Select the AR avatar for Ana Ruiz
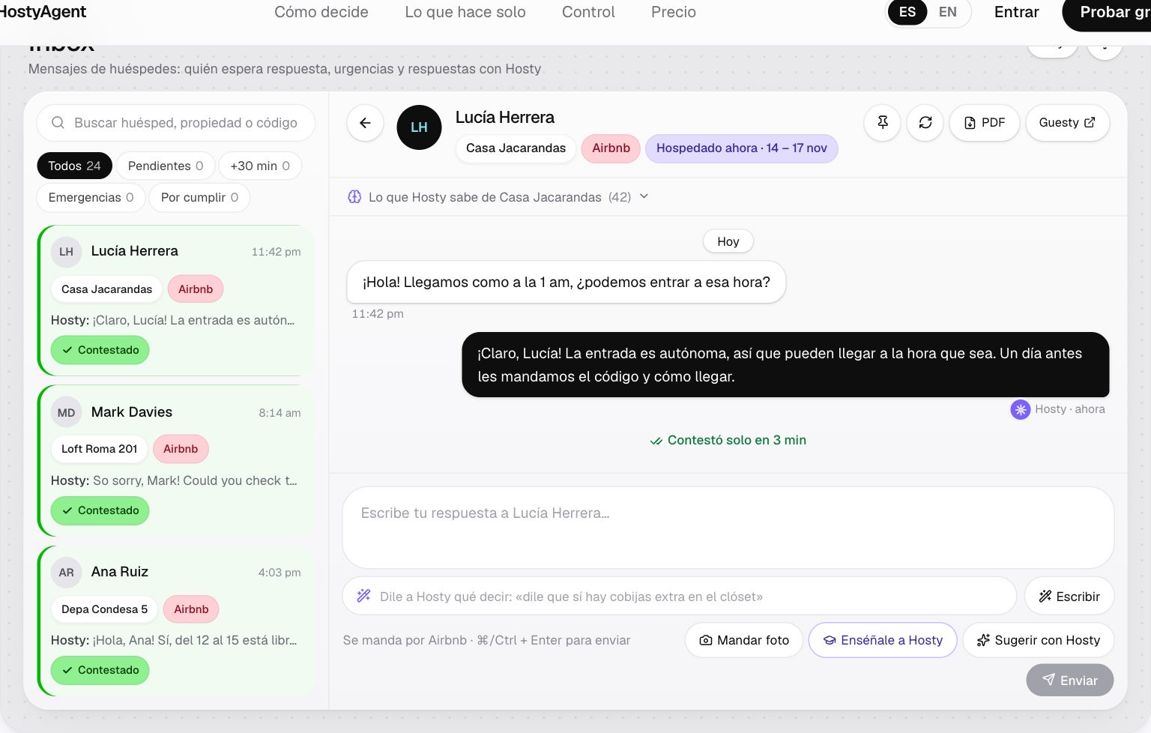 66,572
